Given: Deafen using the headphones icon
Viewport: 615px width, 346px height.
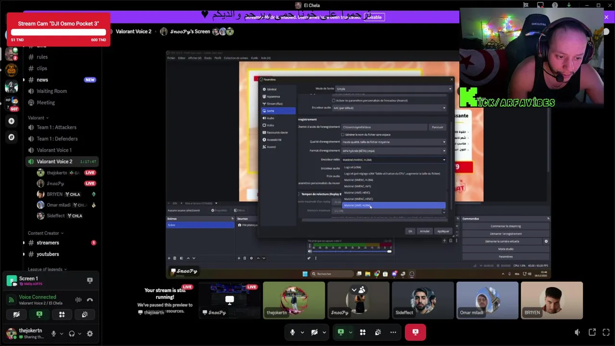Looking at the screenshot, I should click(72, 334).
